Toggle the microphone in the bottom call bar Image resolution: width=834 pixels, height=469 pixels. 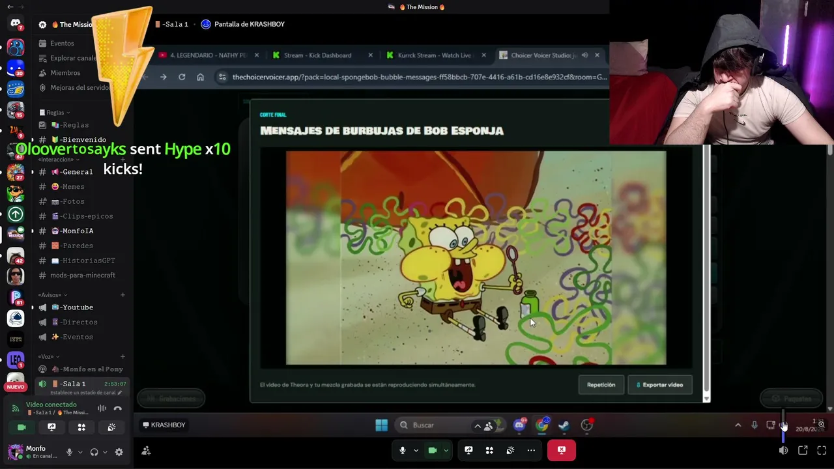[x=403, y=450]
